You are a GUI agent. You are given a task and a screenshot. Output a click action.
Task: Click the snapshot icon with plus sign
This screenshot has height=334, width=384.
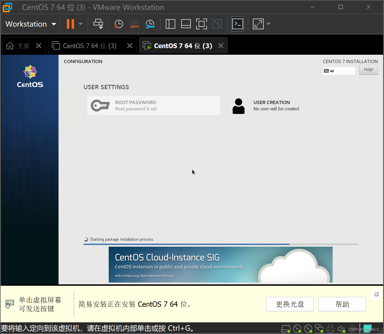[x=118, y=24]
